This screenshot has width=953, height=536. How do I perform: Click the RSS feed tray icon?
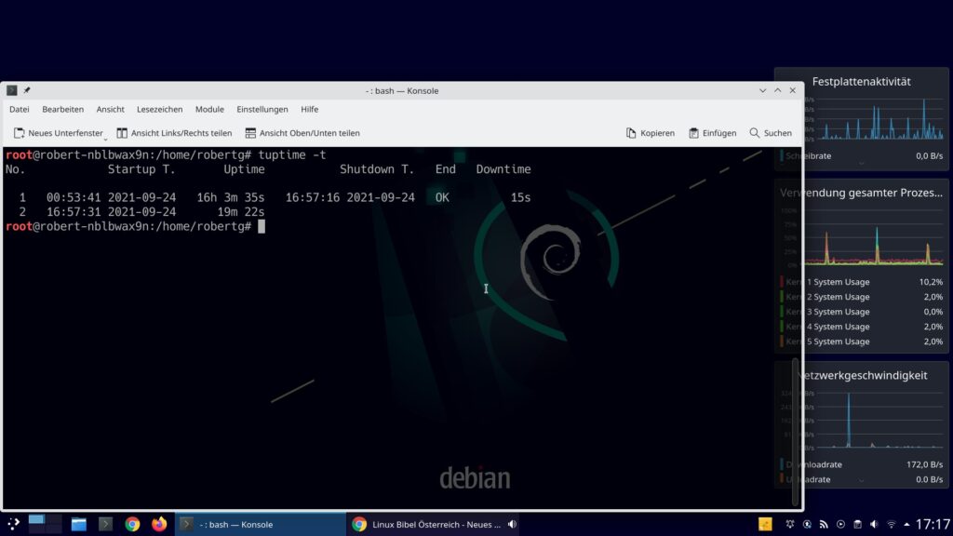[x=824, y=524]
